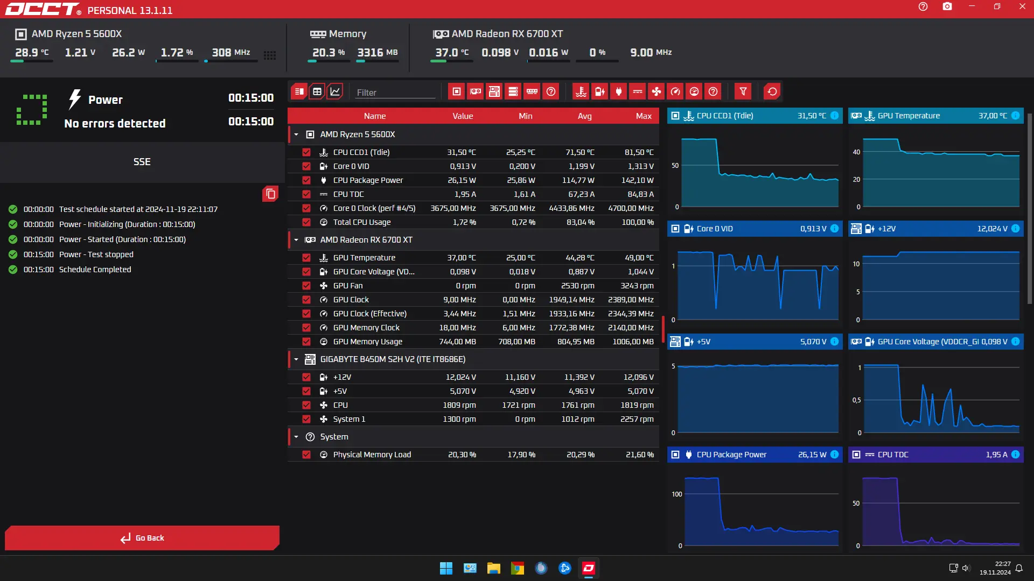
Task: Sort sensors by Name column
Action: tap(375, 116)
